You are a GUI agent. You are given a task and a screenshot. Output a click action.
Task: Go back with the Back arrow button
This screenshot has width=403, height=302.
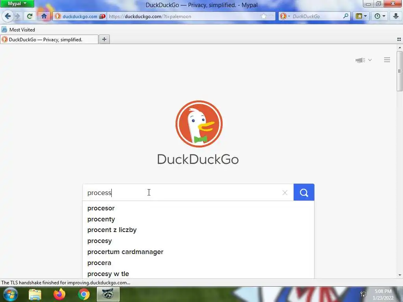tap(7, 17)
